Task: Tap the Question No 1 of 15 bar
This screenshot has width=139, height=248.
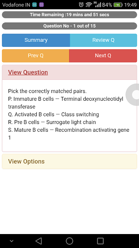Action: [69, 26]
